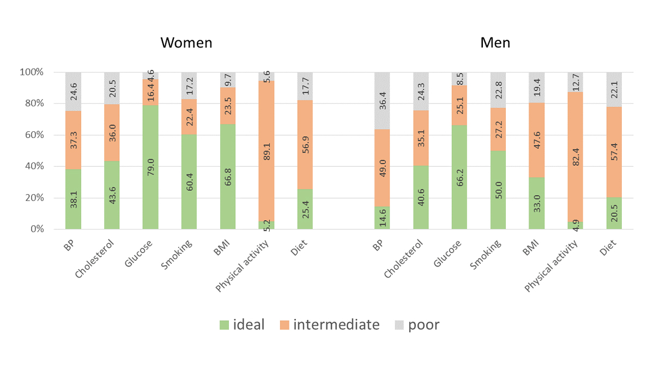Select the 66.8 green segment of Women's BMI
654x368 pixels.
tap(228, 177)
